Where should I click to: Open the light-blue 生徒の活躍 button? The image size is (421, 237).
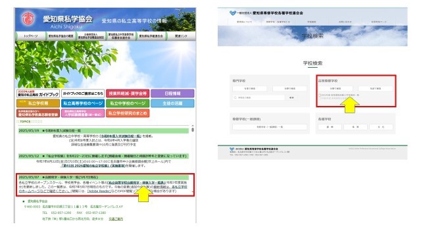(x=172, y=103)
